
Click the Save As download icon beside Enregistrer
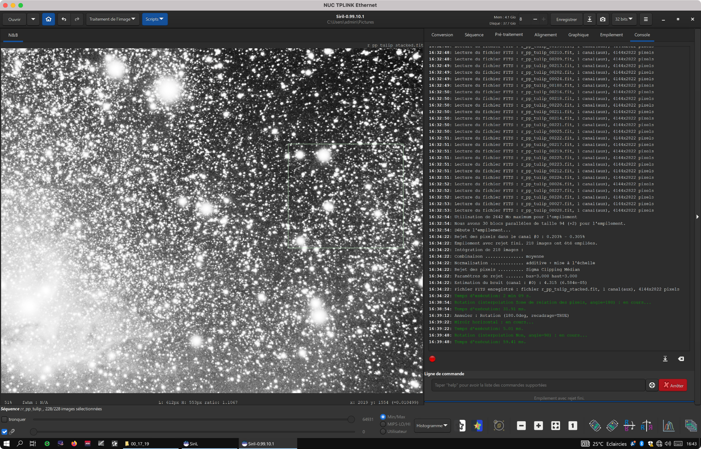(x=589, y=19)
